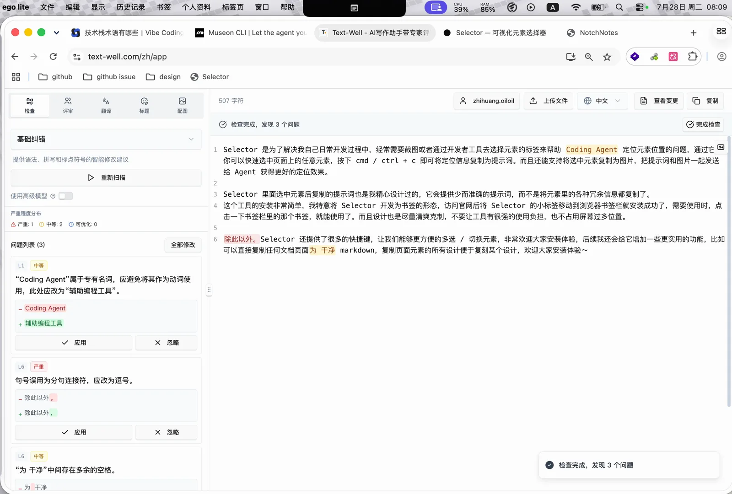Switch to the 评审 tab

68,106
